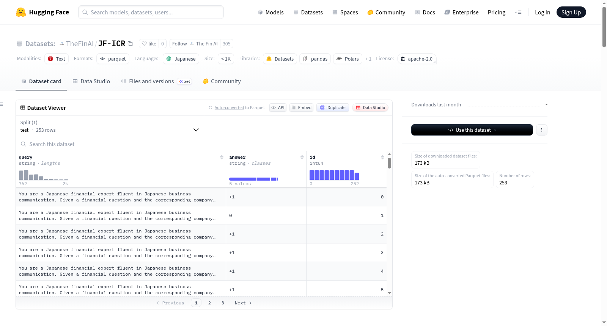
Task: Click the 305 followers count
Action: point(226,44)
